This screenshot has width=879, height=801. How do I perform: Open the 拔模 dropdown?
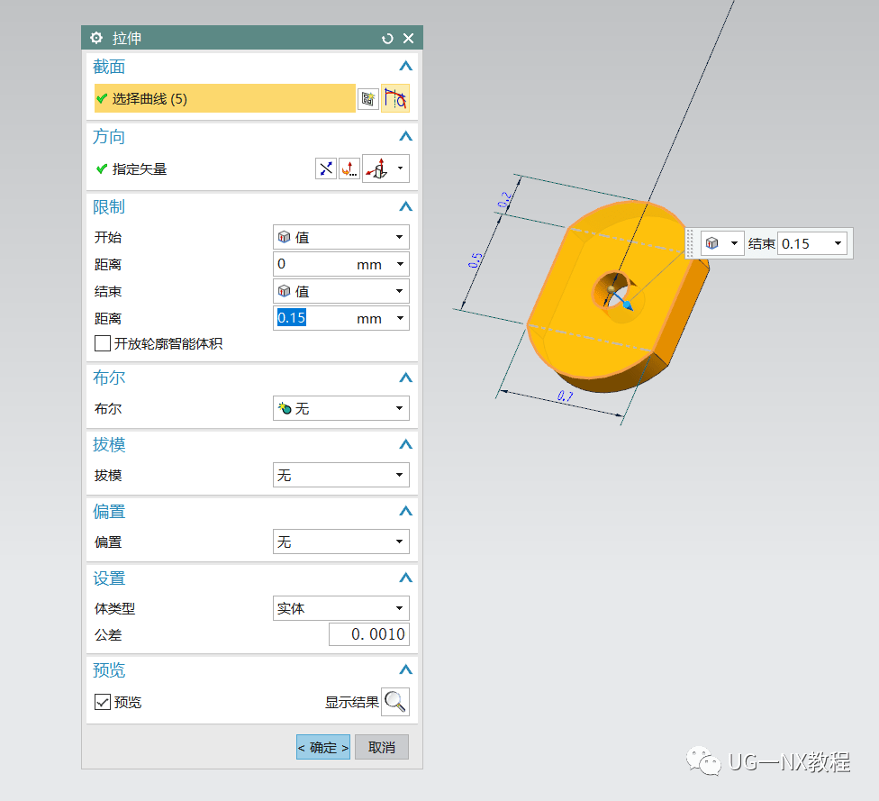coord(340,475)
